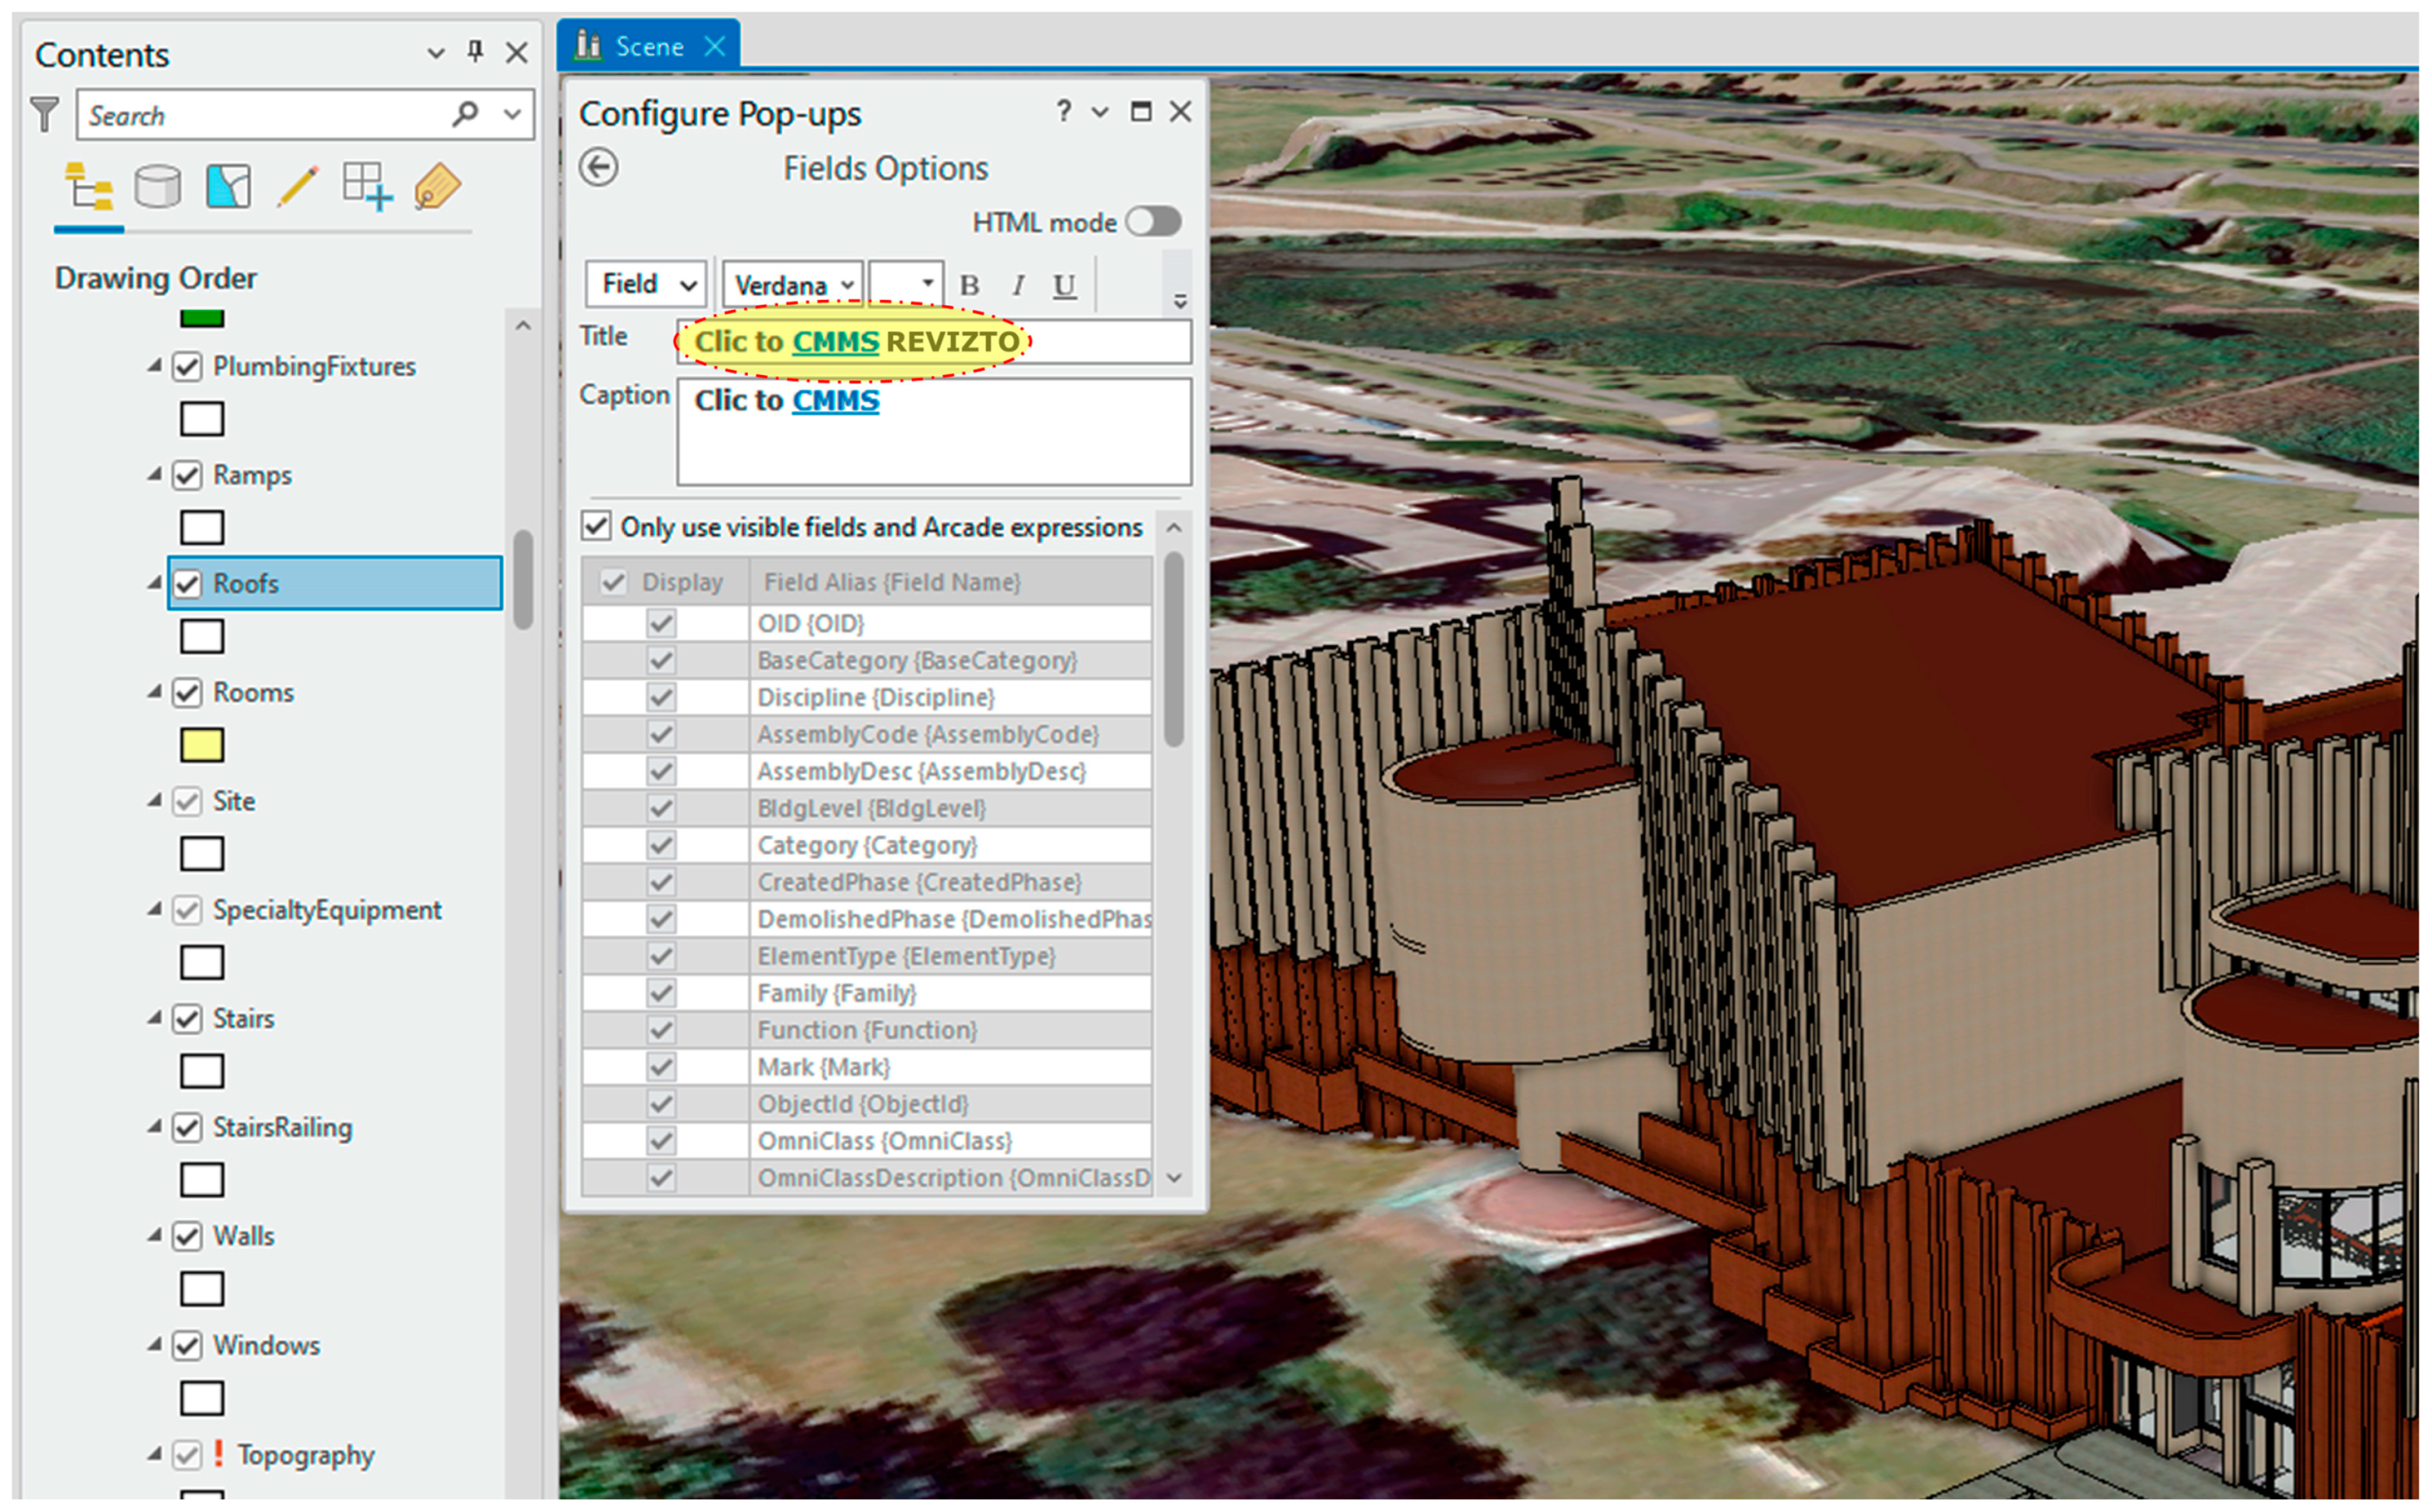Uncheck PlumbingFixtures layer visibility
2432x1512 pixels.
(188, 367)
